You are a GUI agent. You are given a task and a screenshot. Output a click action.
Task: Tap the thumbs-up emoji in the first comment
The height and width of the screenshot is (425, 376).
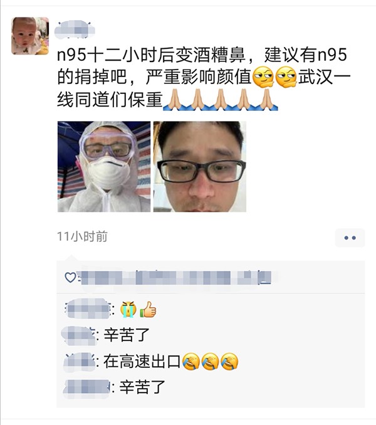[x=148, y=309]
